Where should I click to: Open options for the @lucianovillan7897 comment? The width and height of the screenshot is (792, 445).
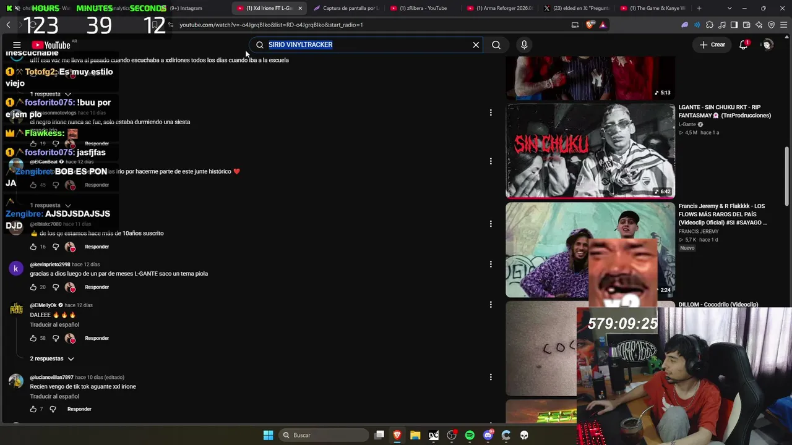(x=491, y=377)
